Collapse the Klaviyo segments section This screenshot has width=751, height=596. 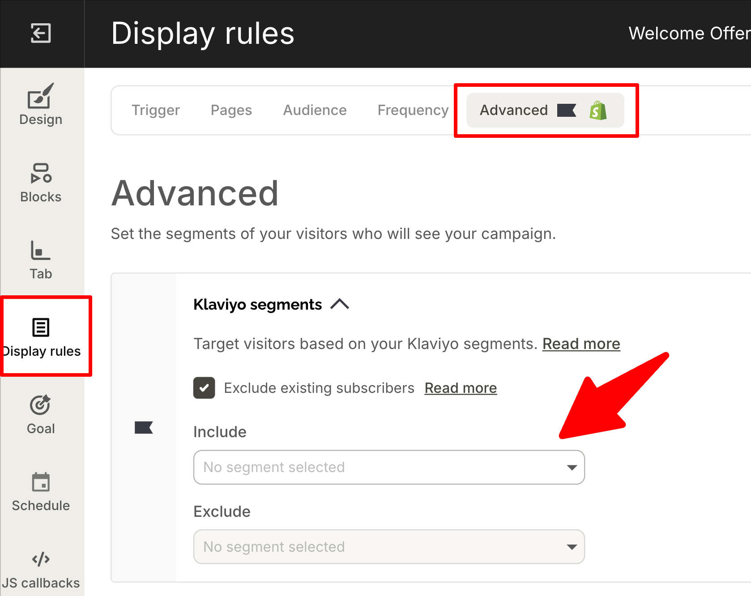tap(340, 304)
